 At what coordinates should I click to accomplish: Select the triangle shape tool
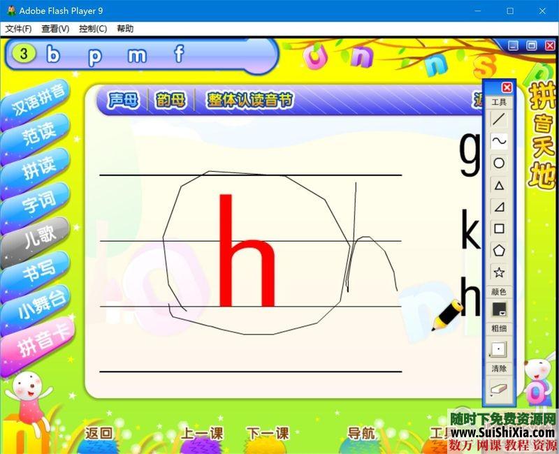(x=499, y=185)
